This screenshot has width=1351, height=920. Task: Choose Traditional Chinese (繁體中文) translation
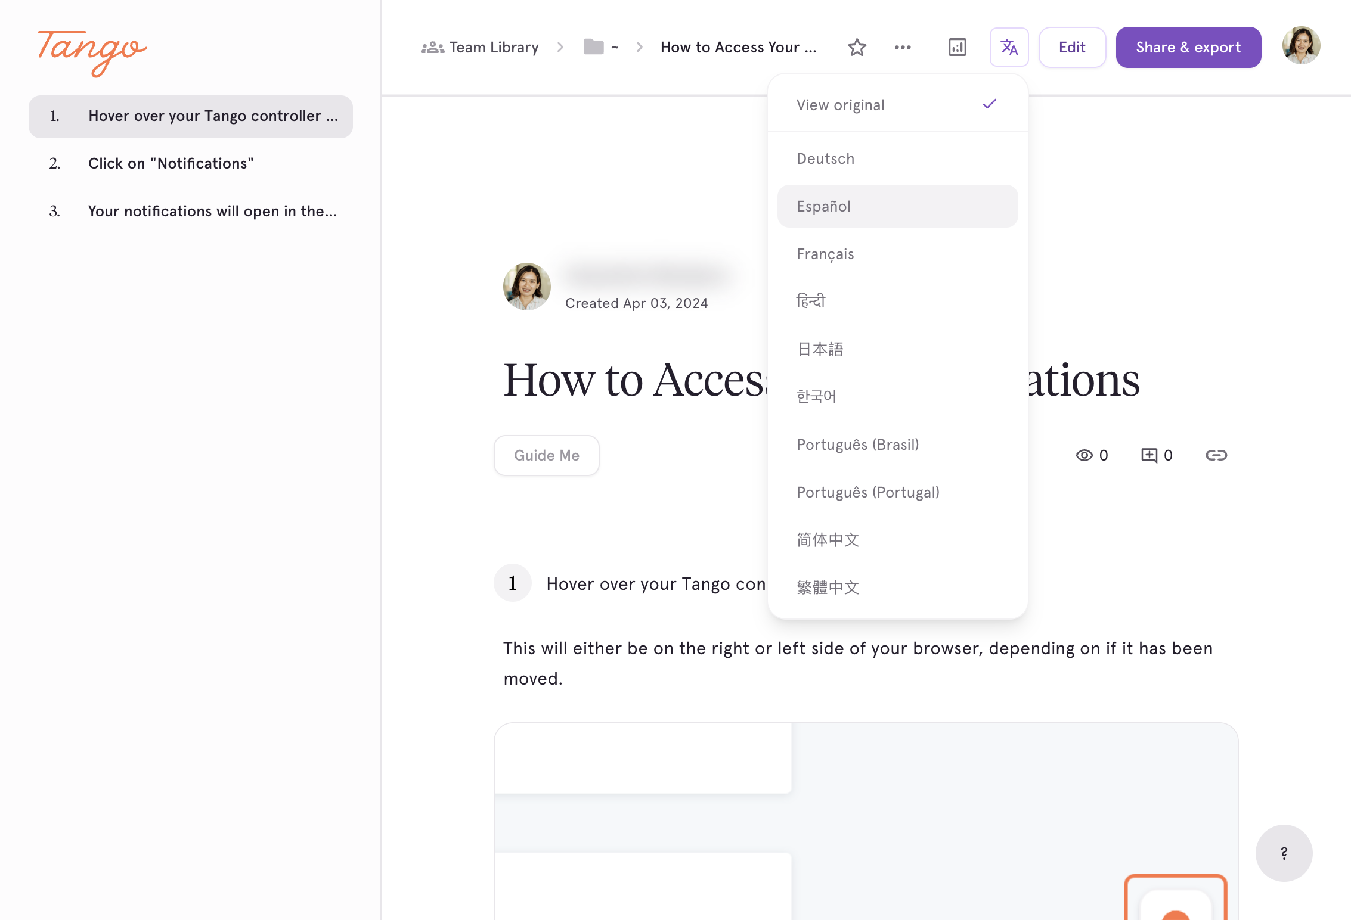pos(897,588)
